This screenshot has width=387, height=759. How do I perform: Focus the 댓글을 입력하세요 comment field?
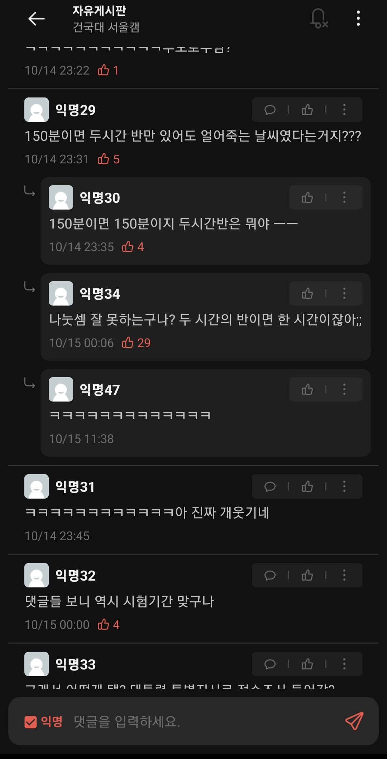point(201,721)
